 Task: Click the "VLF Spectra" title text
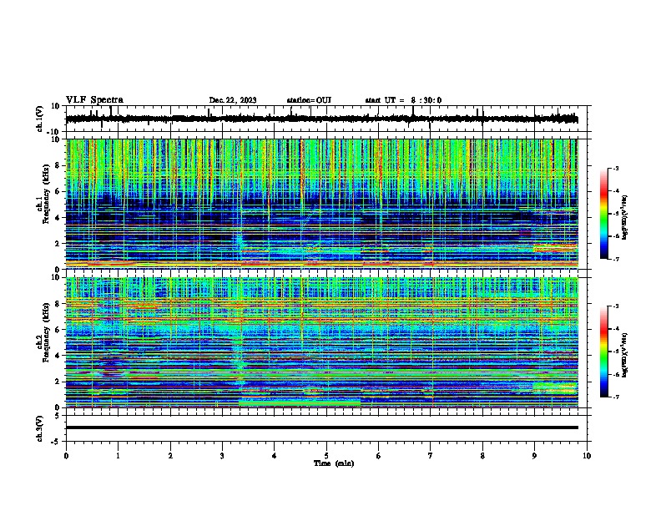coord(94,100)
